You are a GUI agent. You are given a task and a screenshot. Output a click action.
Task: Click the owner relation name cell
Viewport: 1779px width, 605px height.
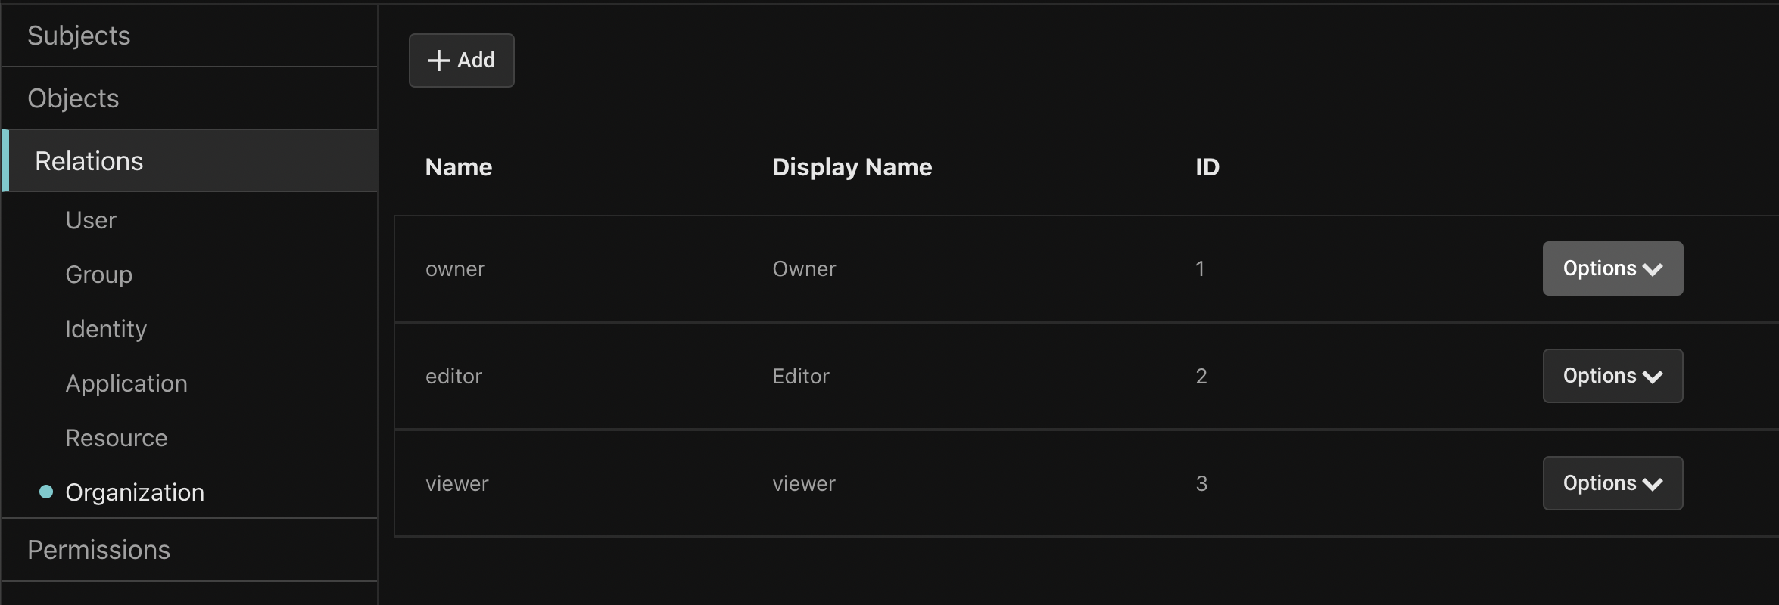[x=455, y=269]
